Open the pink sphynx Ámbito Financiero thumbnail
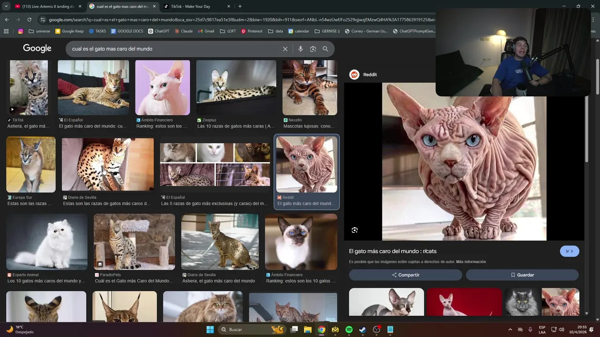The height and width of the screenshot is (337, 600). click(x=163, y=88)
